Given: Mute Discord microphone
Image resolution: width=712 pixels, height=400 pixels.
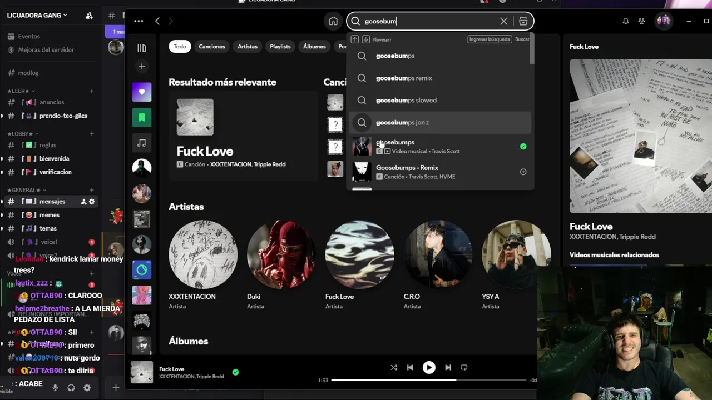Looking at the screenshot, I should (55, 388).
